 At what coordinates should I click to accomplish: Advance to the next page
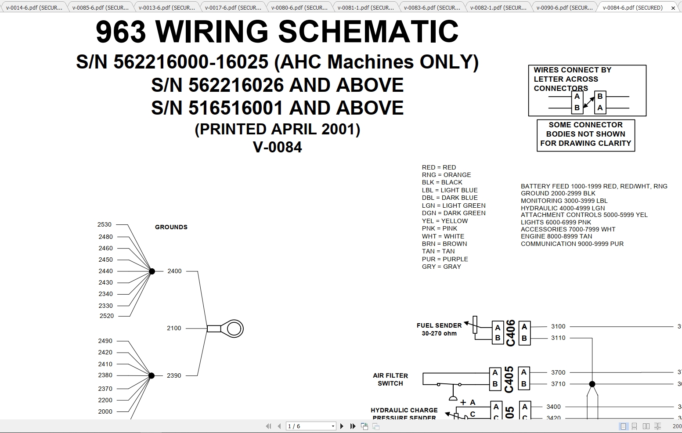(343, 426)
